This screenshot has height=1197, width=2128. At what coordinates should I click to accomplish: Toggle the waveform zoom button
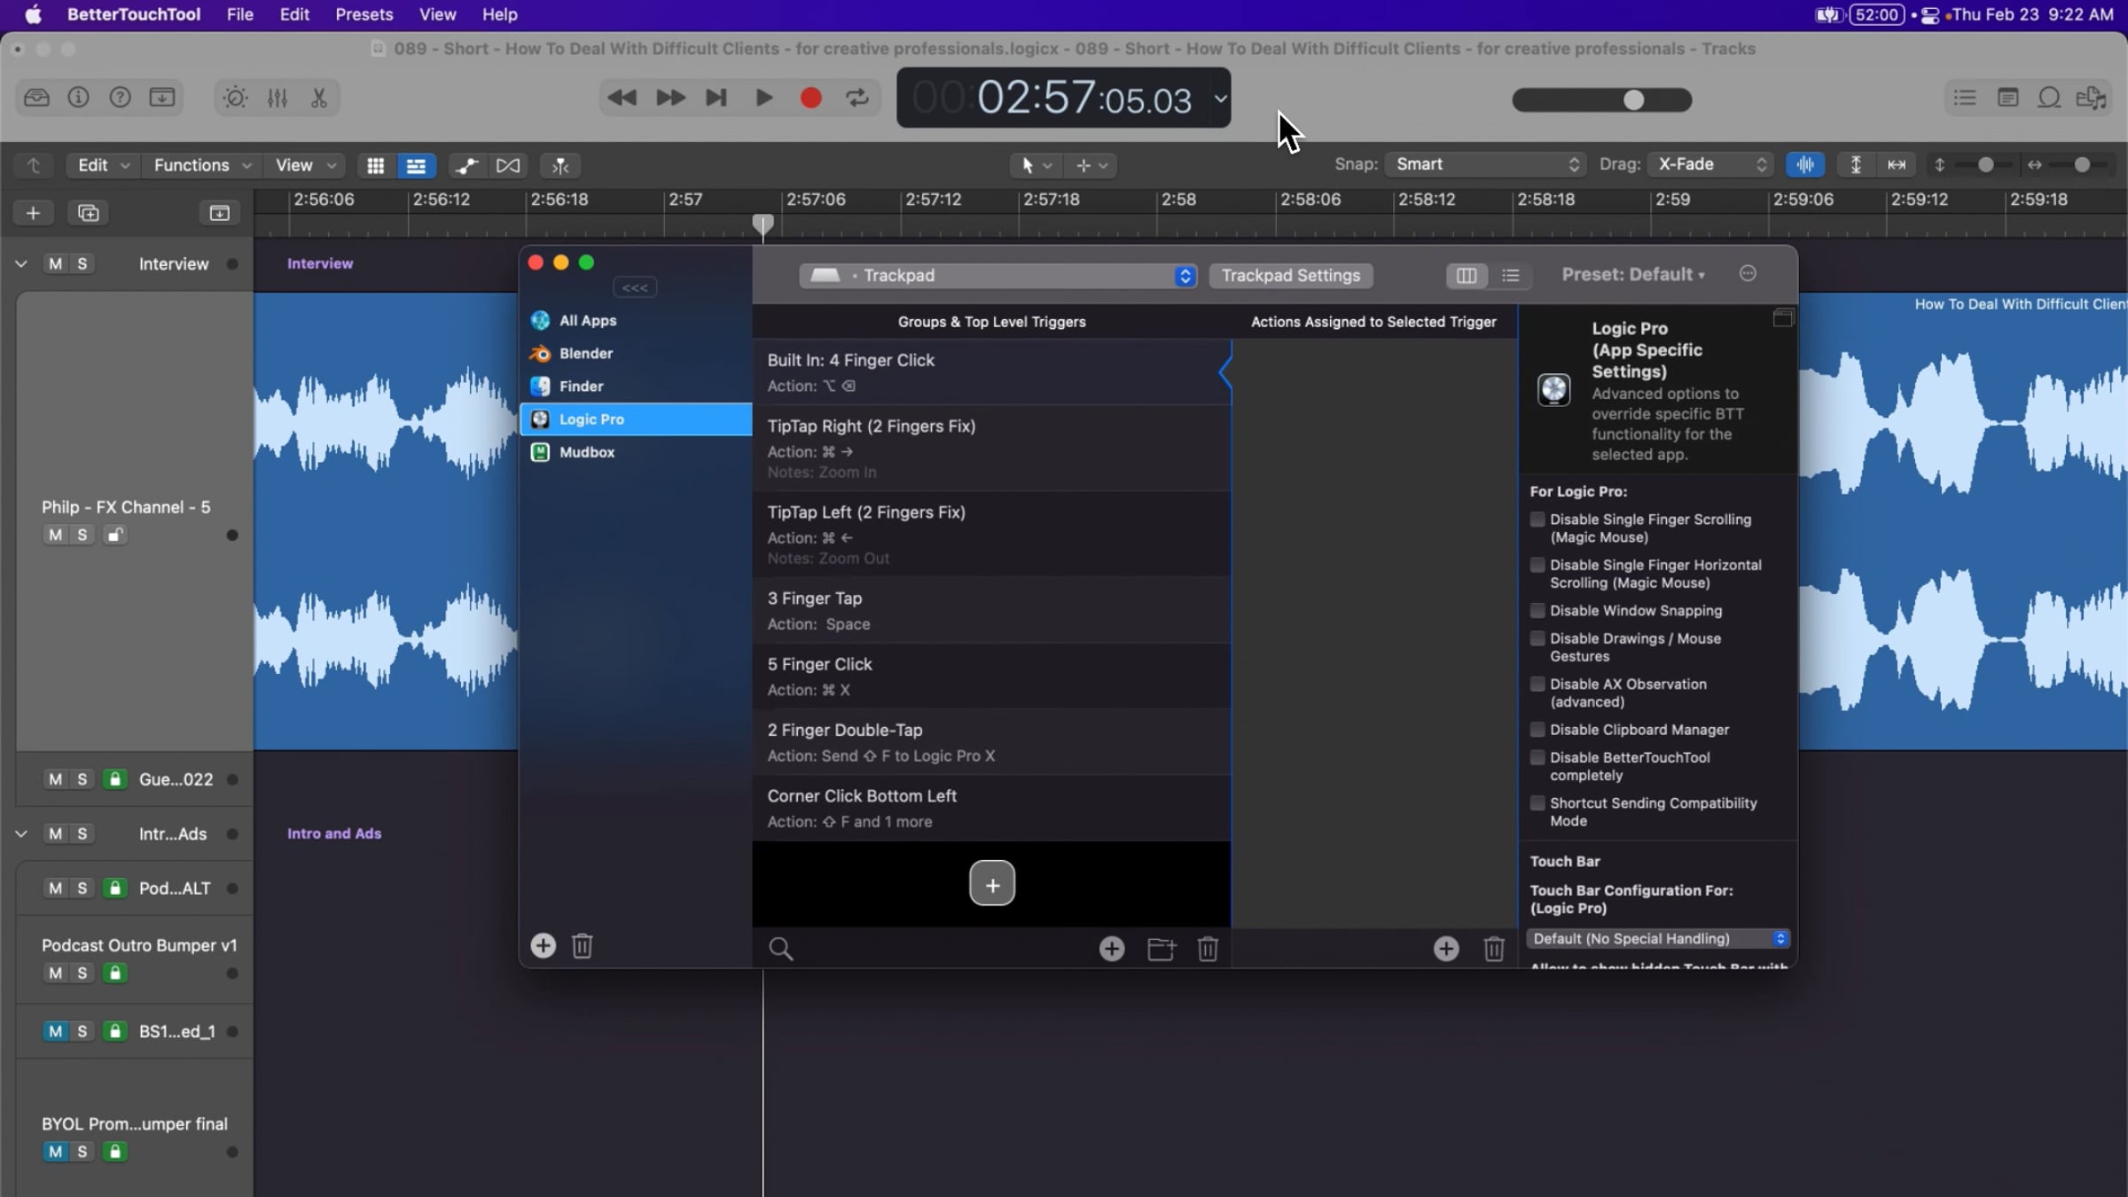(x=1805, y=165)
